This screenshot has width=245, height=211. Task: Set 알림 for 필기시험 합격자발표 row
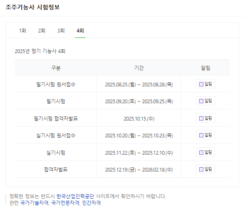(205, 118)
